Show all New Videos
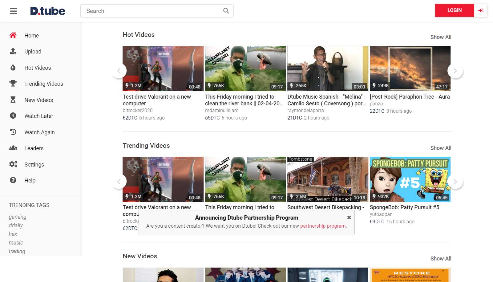Image resolution: width=493 pixels, height=282 pixels. pos(441,258)
